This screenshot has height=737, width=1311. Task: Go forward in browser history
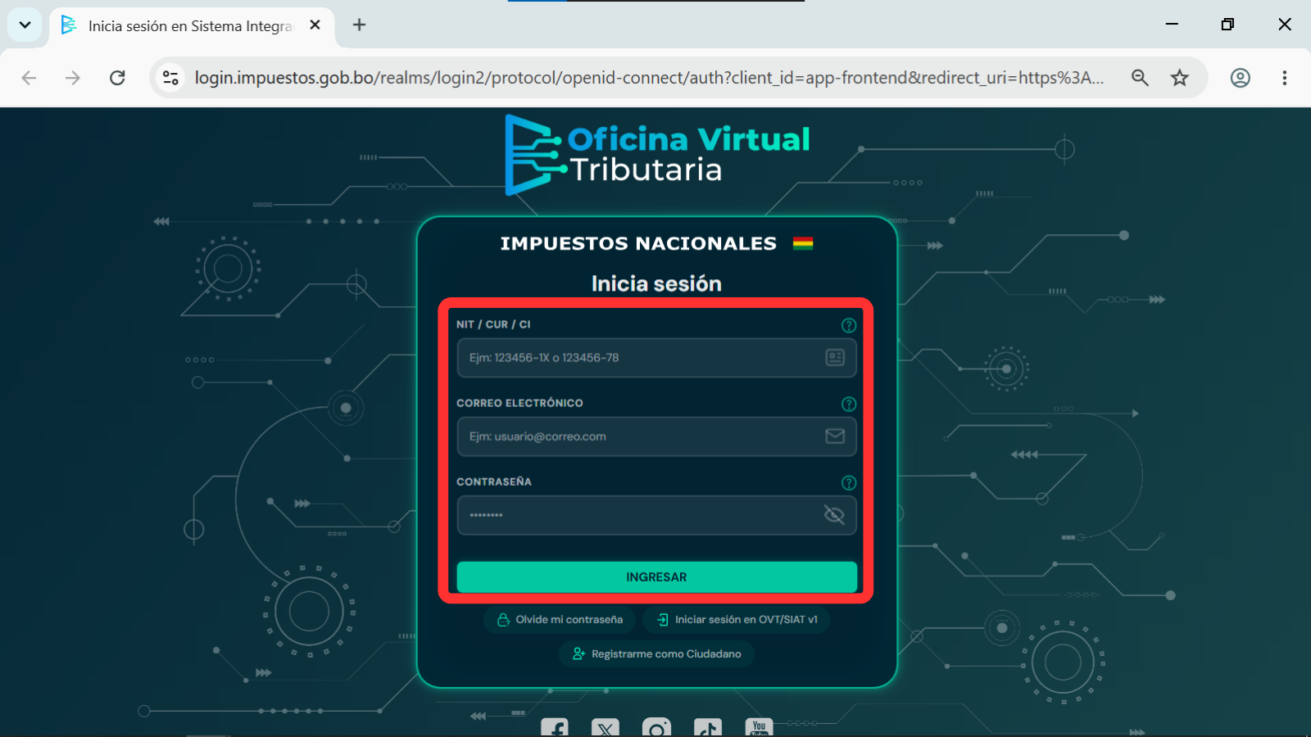click(73, 78)
